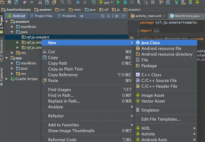The image size is (205, 142).
Task: Click the Copy toolbar icon
Action: (47, 2)
